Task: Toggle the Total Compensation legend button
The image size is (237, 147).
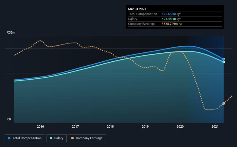Action: point(25,138)
